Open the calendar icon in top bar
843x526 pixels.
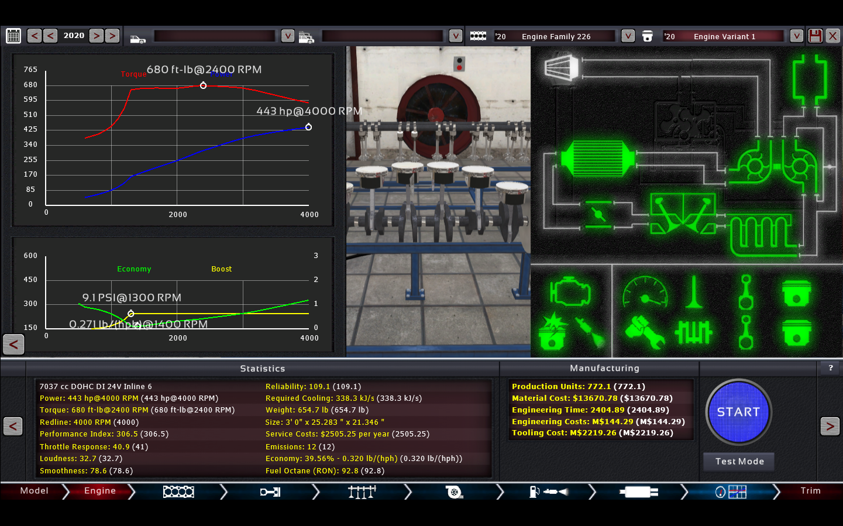[x=13, y=36]
